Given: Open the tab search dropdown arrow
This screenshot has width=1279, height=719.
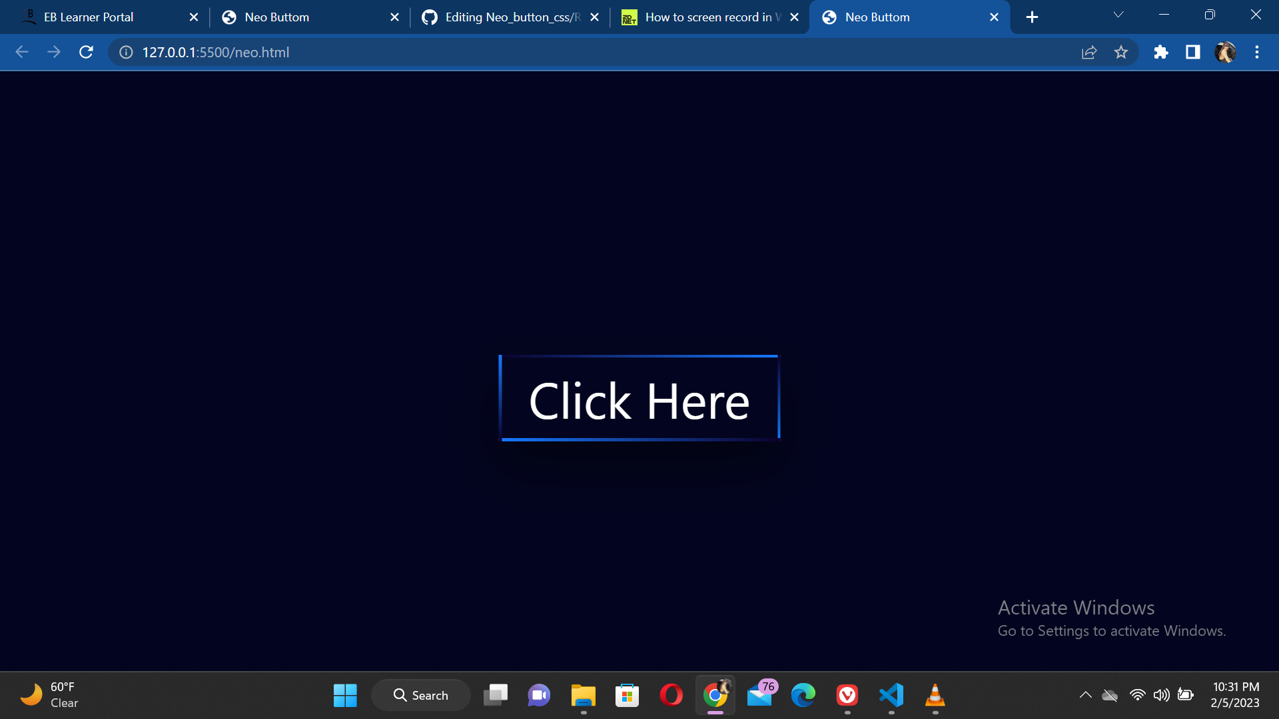Looking at the screenshot, I should click(1118, 15).
